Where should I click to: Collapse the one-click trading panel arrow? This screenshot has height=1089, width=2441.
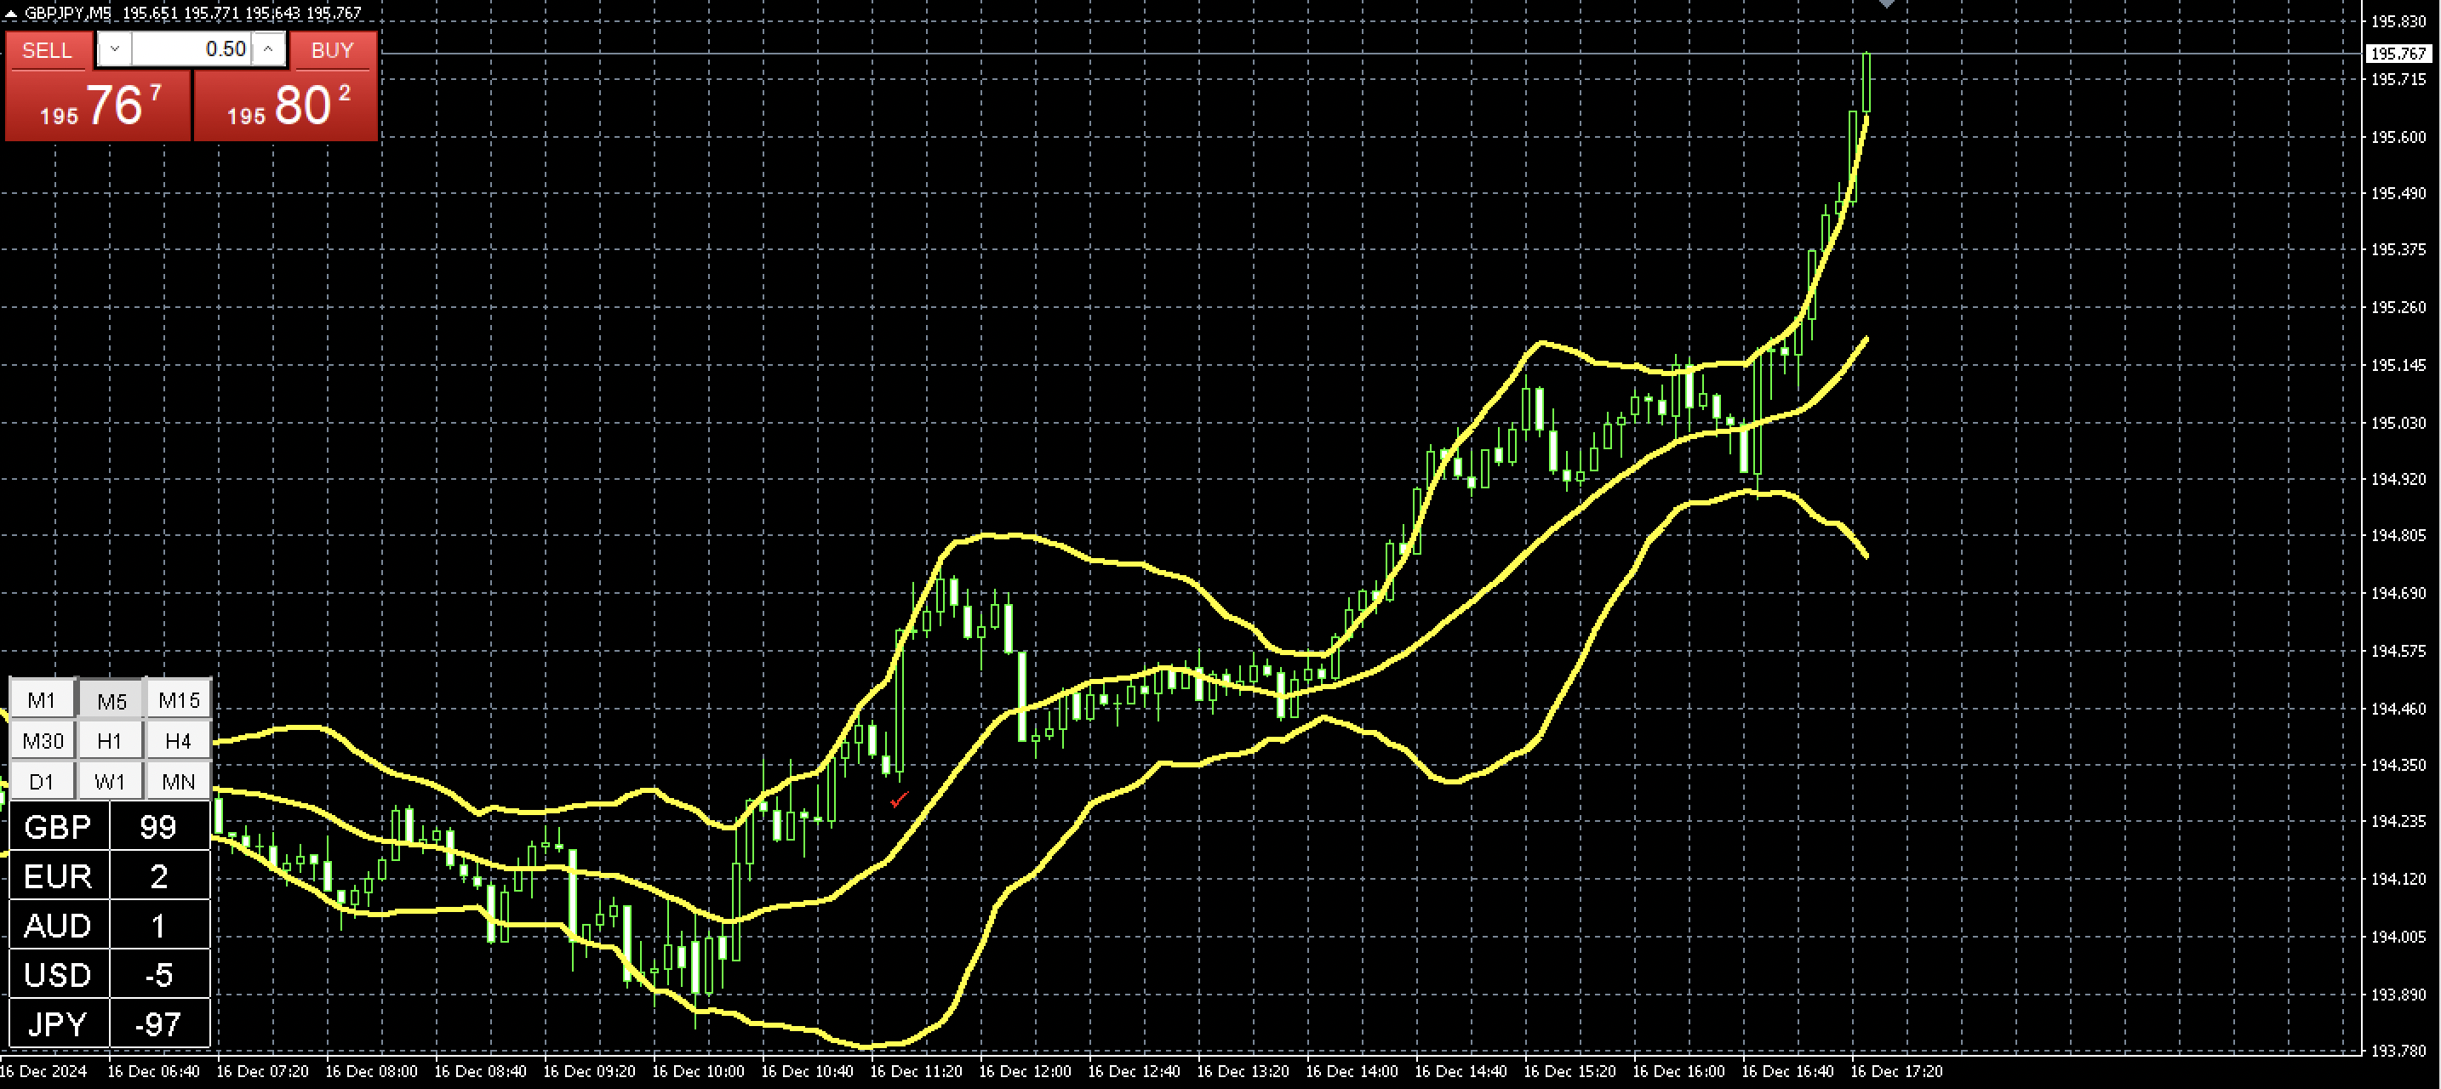point(10,14)
